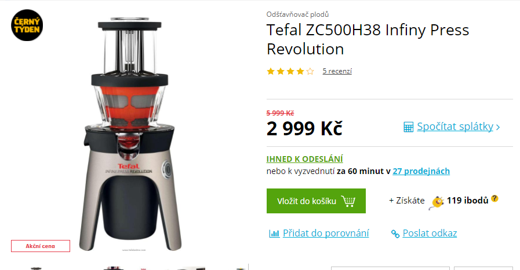The image size is (520, 270).
Task: Expand the chevron after Spočítat splátky
Action: (x=498, y=127)
